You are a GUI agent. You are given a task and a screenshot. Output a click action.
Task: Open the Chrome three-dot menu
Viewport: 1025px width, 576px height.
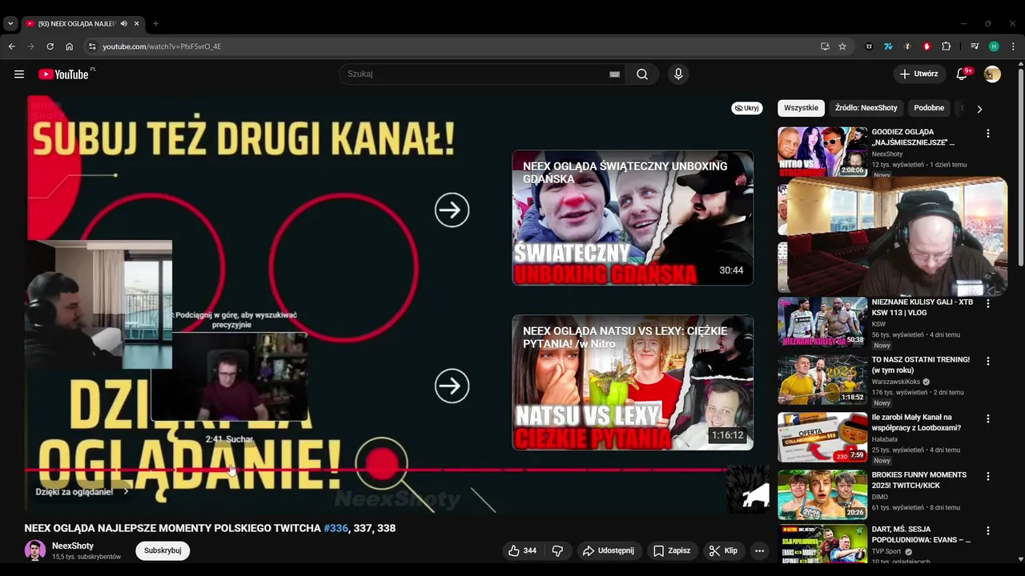1013,46
